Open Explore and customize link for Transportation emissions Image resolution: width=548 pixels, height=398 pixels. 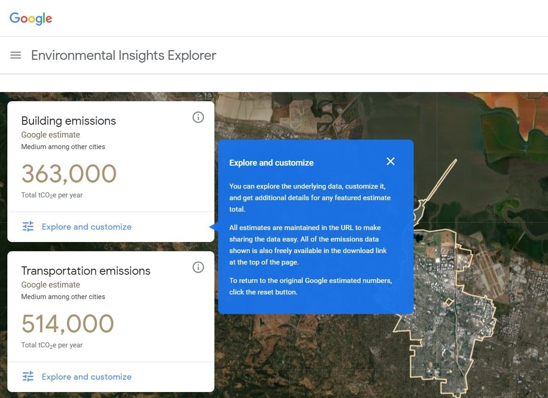point(87,377)
